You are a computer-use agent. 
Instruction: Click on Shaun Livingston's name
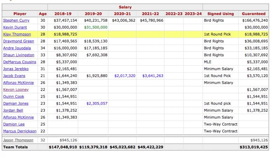[x=19, y=55]
